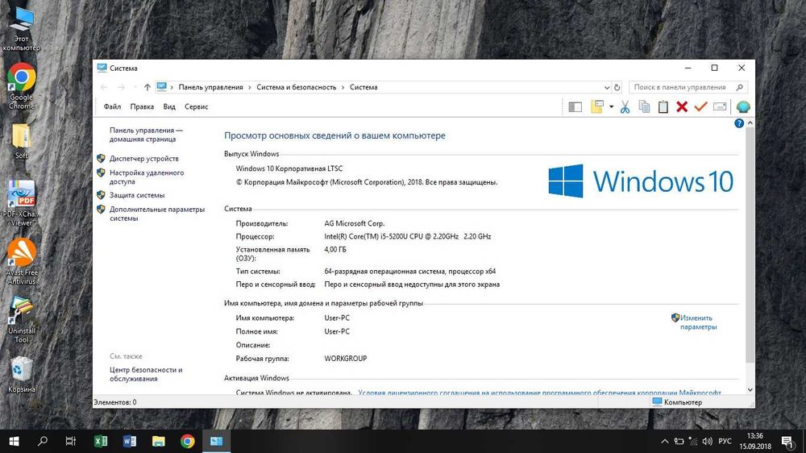Click the vertical scrollbar thumb
Screen dimensions: 806x453
click(x=750, y=245)
